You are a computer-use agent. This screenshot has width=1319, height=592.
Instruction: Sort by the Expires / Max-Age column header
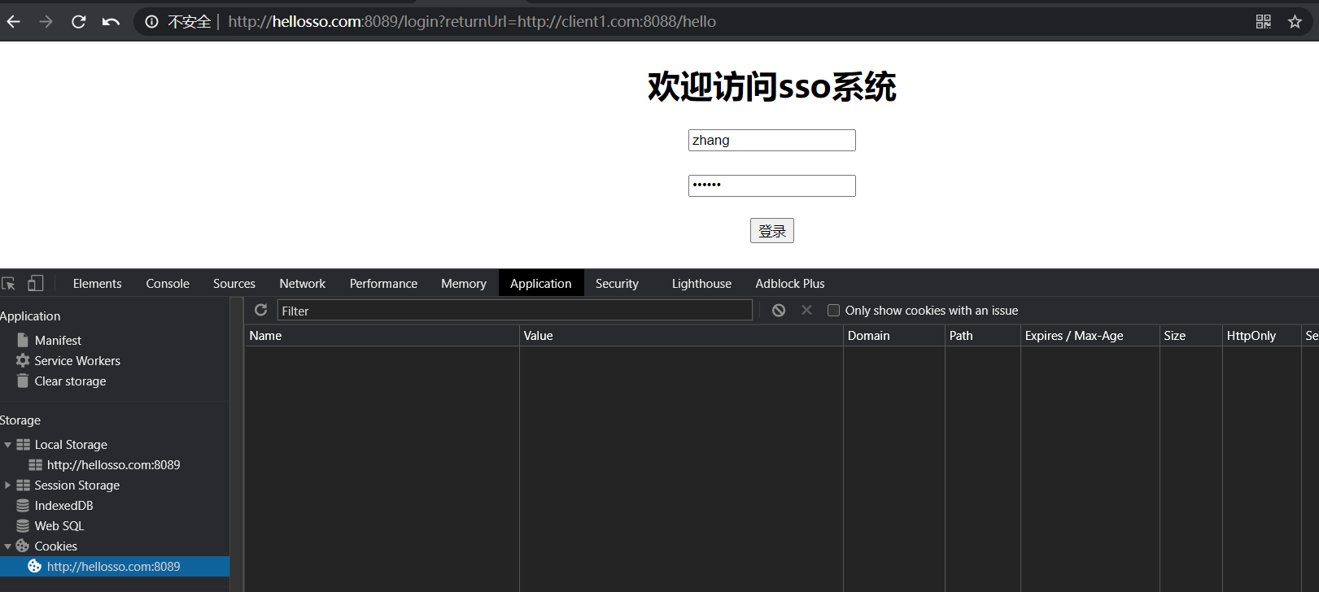pos(1090,335)
